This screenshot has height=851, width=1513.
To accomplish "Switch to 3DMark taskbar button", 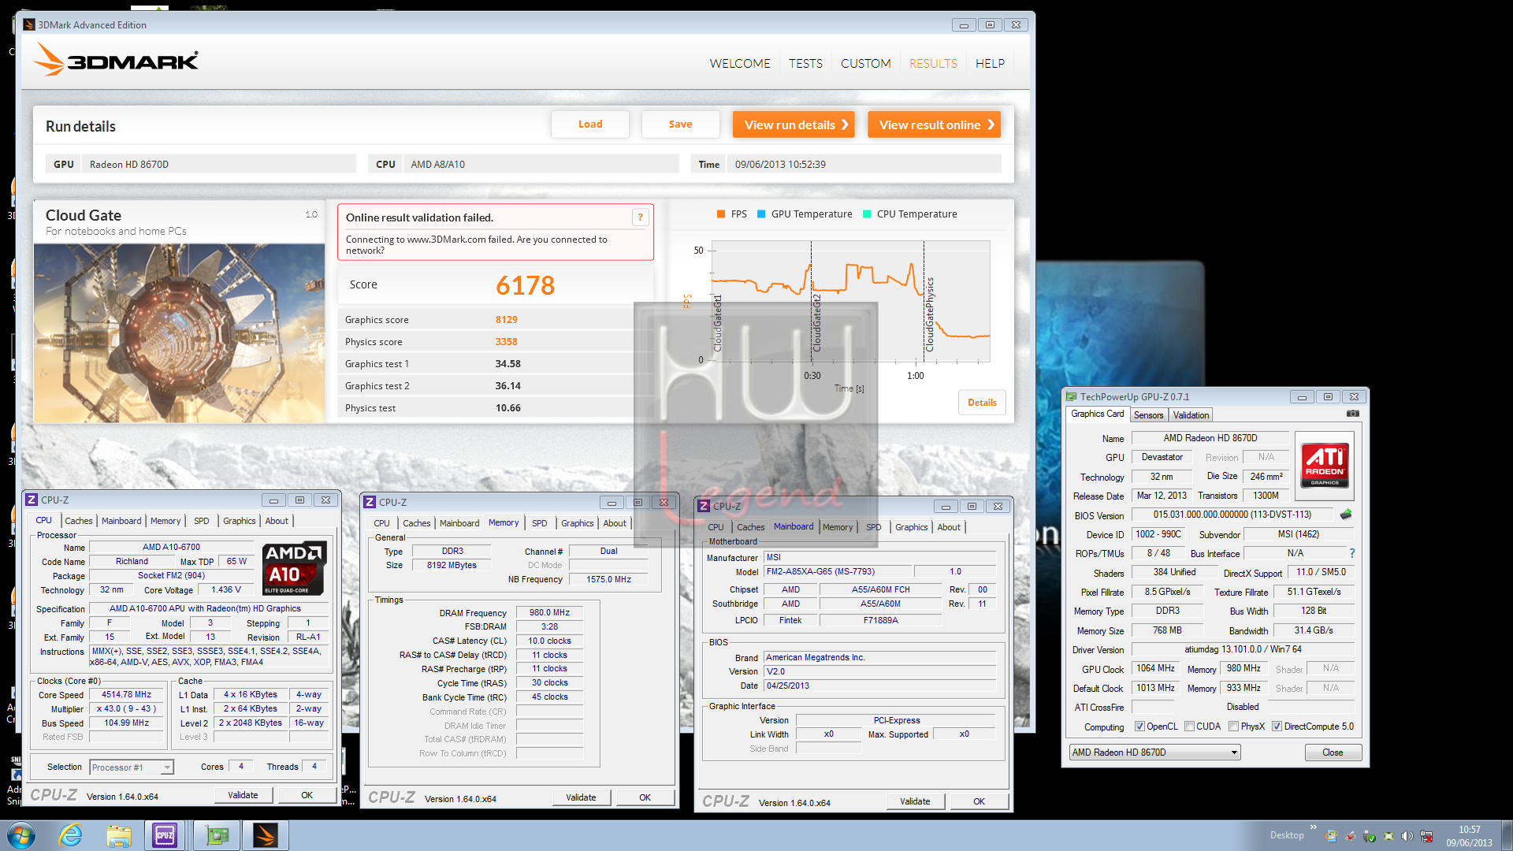I will [265, 835].
